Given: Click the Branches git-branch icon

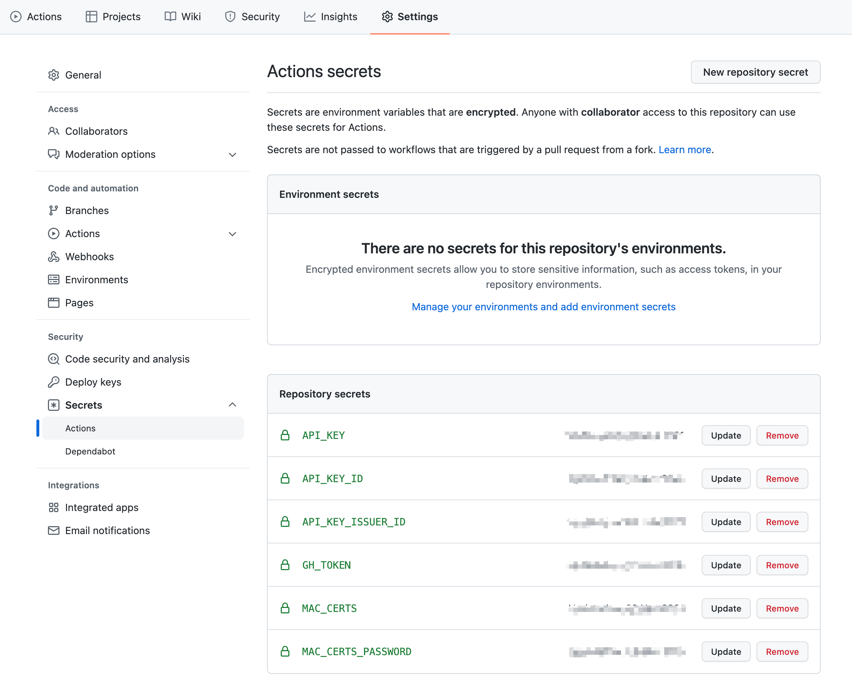Looking at the screenshot, I should (54, 210).
